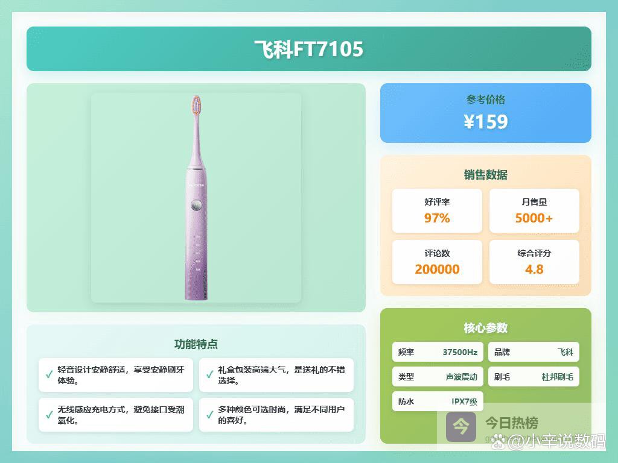Click the orange toothbrush brush head

click(x=196, y=106)
